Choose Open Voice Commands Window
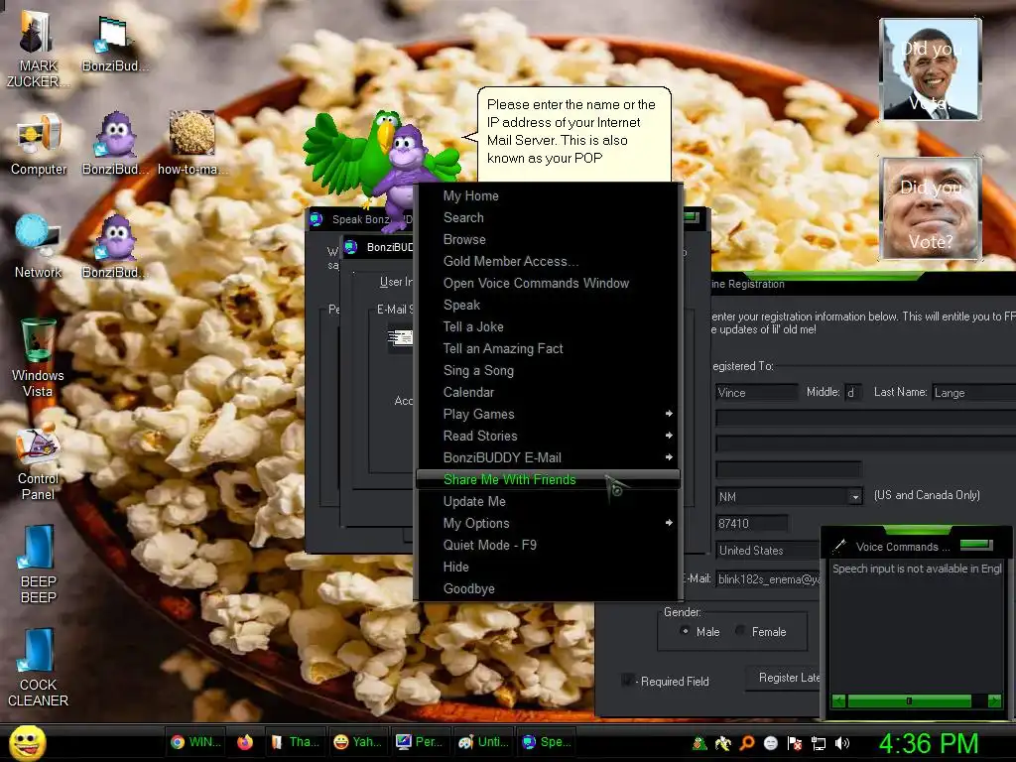This screenshot has height=762, width=1016. click(x=548, y=283)
